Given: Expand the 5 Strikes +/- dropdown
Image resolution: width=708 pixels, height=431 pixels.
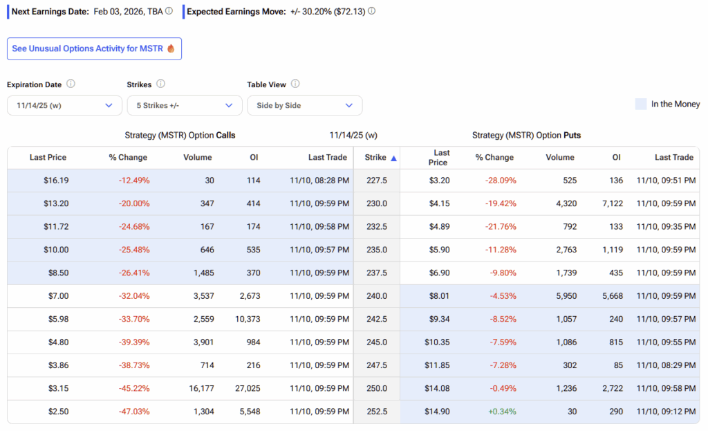Looking at the screenshot, I should (x=185, y=105).
